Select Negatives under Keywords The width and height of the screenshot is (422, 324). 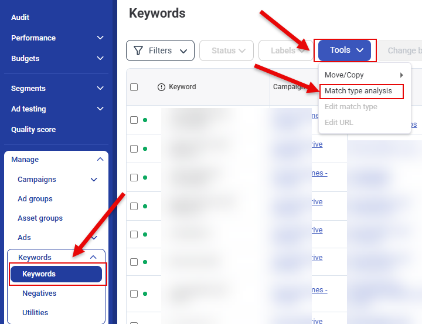(x=39, y=293)
